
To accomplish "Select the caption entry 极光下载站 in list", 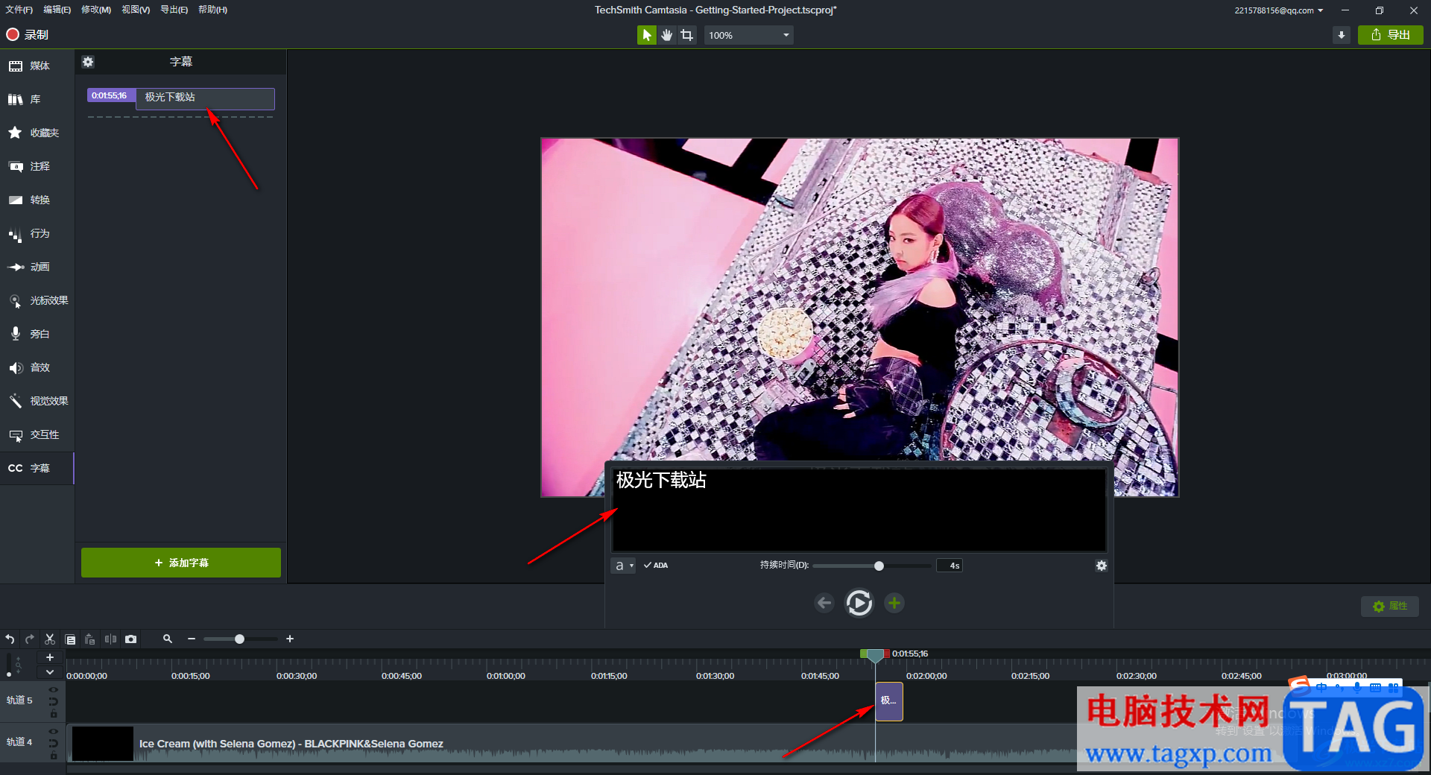I will point(205,98).
